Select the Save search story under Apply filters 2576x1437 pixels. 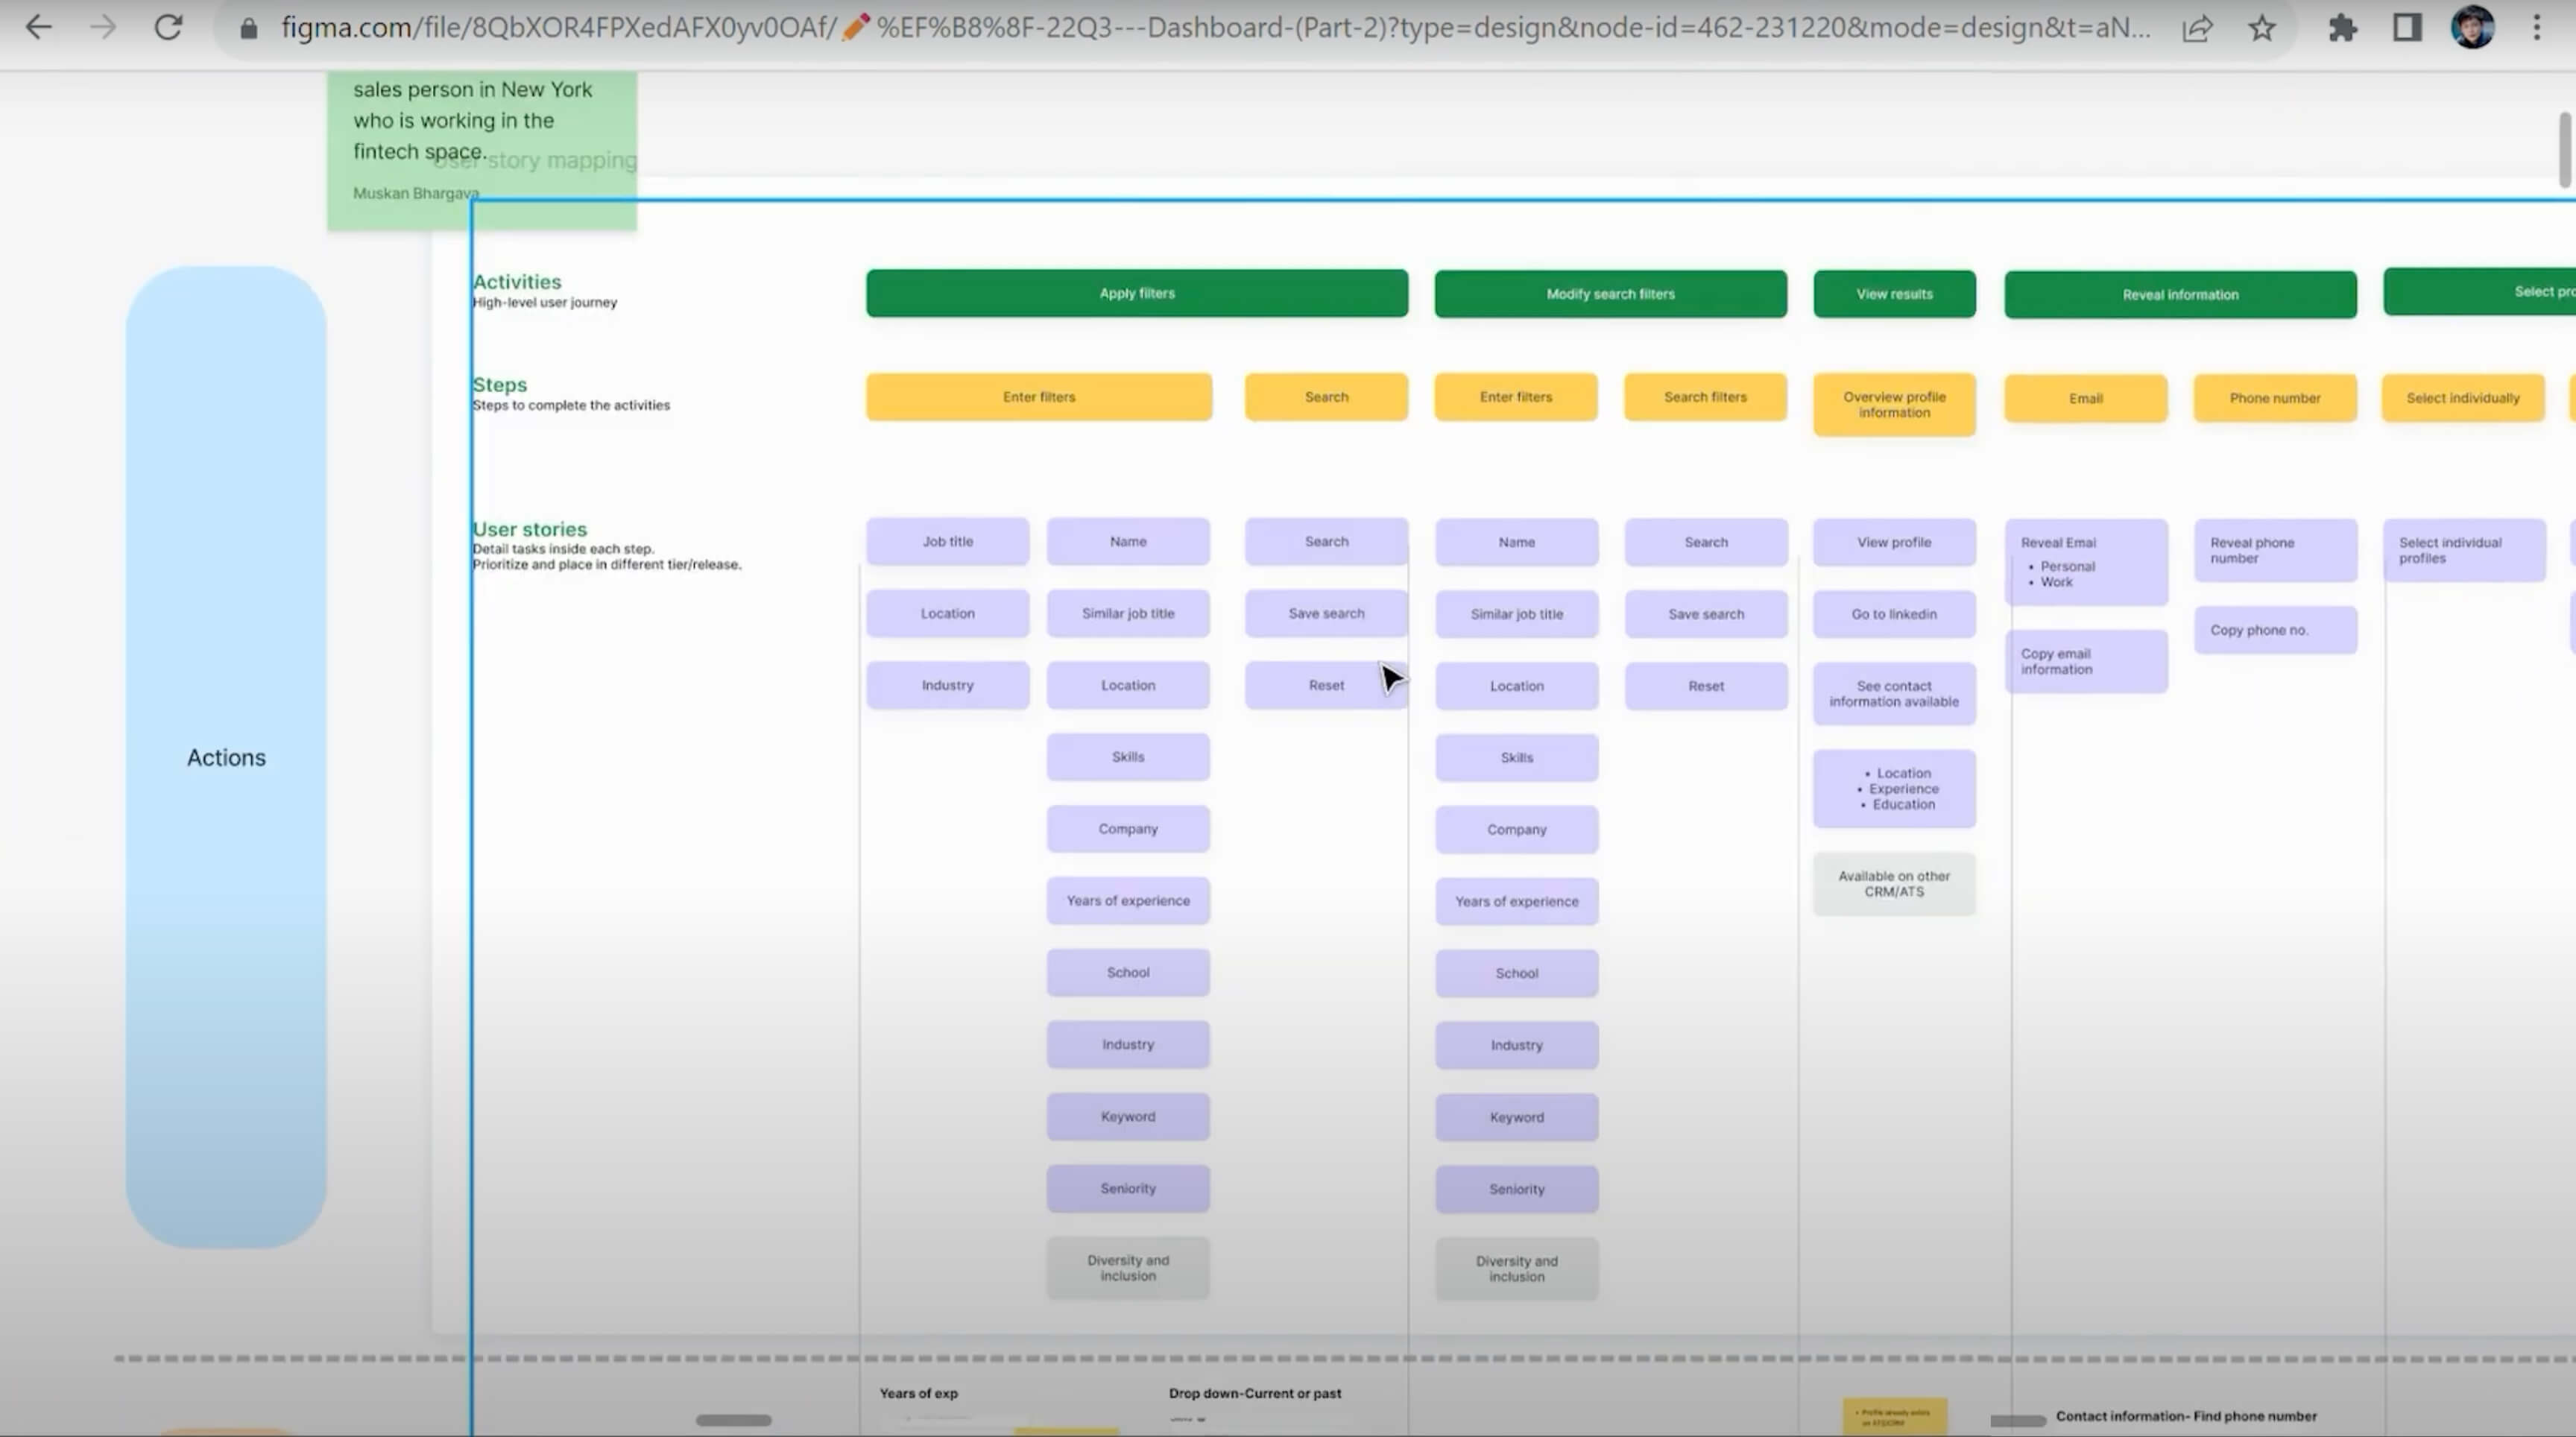pyautogui.click(x=1325, y=613)
